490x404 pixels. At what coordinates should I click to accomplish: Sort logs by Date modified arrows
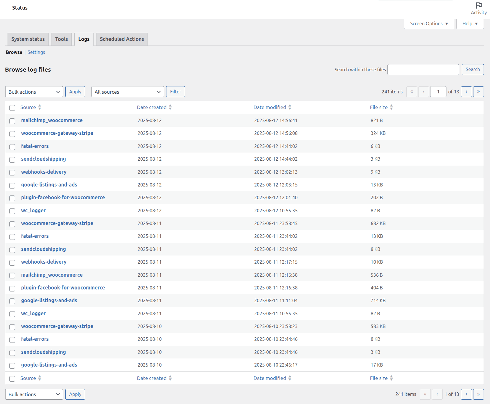coord(290,107)
